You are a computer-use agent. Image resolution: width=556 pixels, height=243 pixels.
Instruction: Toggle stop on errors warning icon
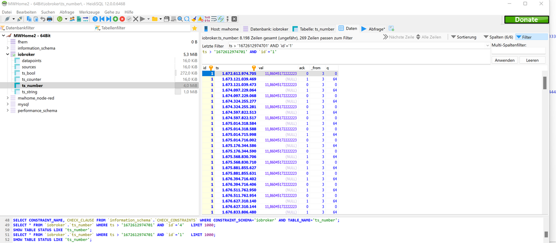[x=200, y=19]
